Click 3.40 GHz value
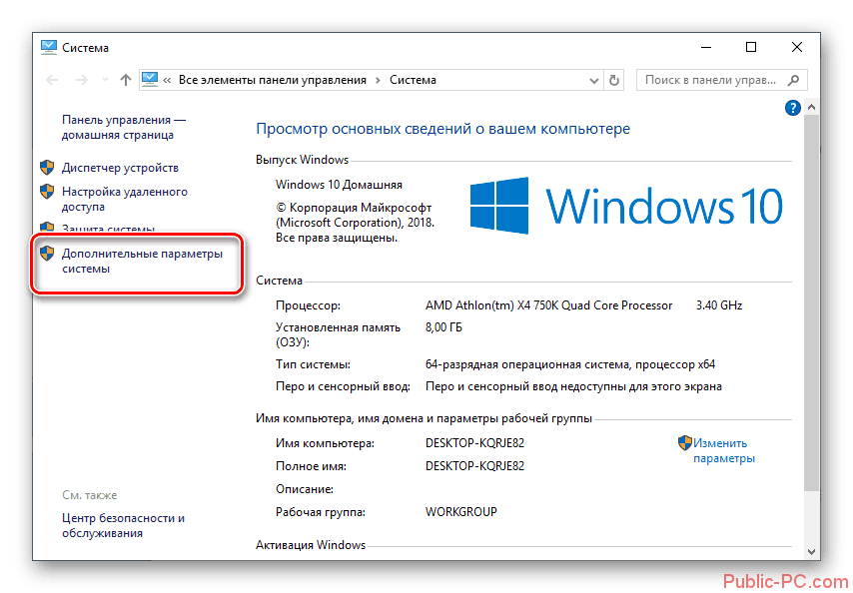This screenshot has width=853, height=593. 719,305
